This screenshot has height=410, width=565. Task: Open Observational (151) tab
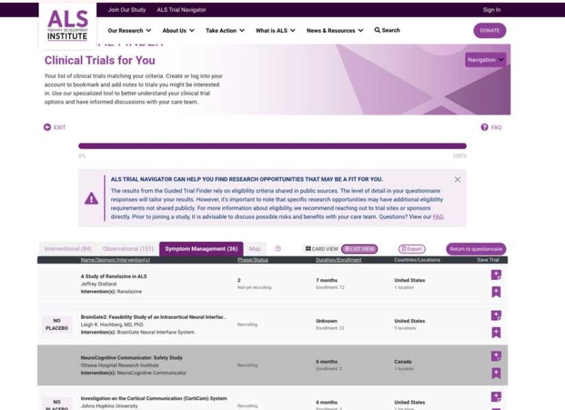[x=128, y=249]
